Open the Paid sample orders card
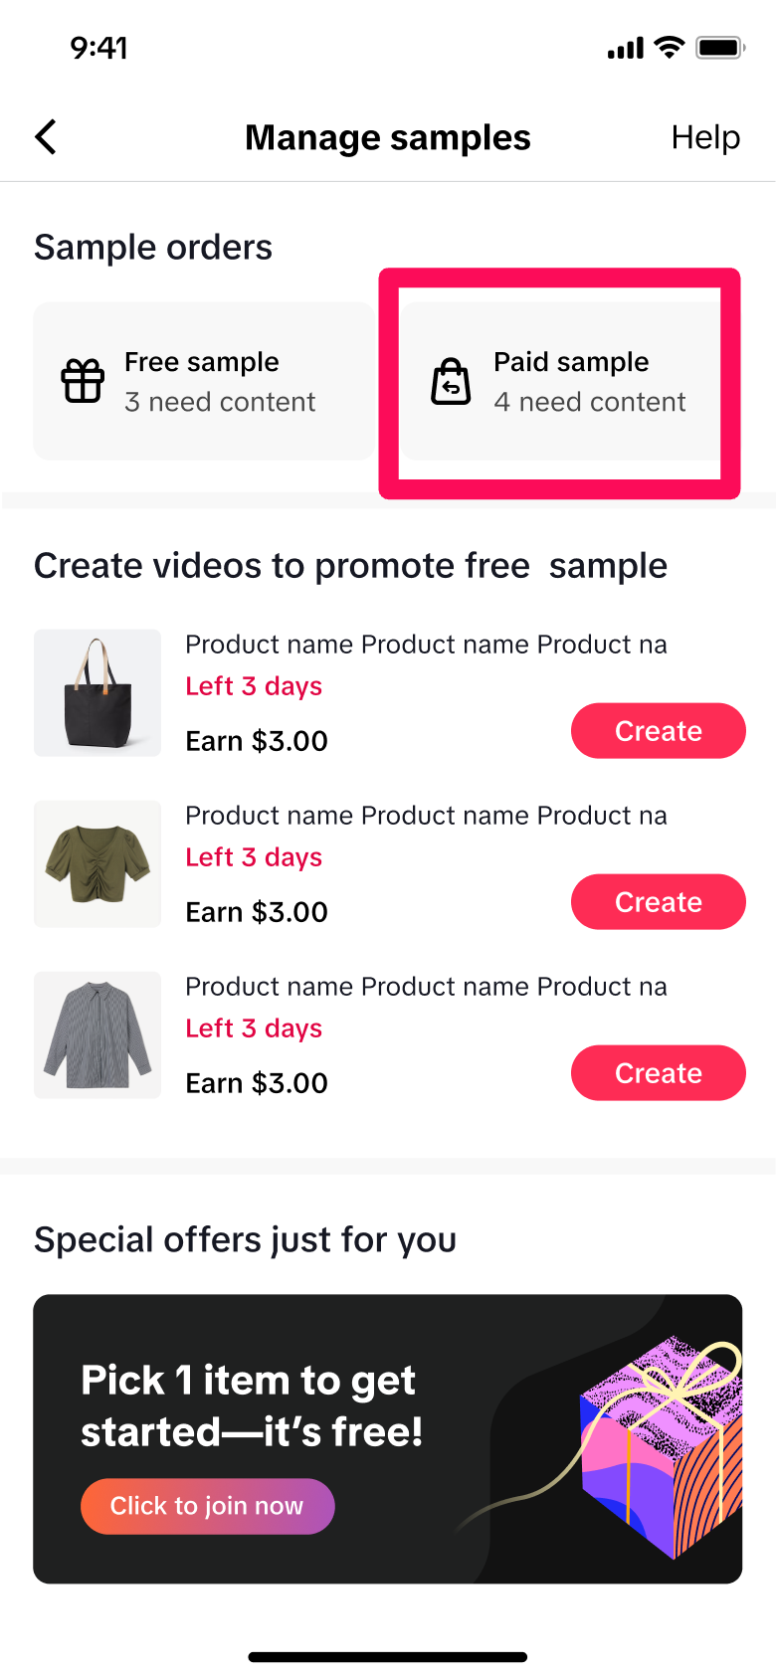Viewport: 776px width, 1679px height. point(560,381)
